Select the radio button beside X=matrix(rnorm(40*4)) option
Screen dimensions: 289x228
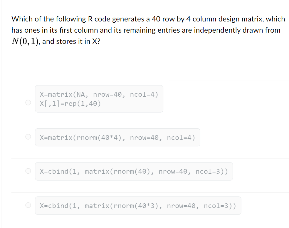pyautogui.click(x=28, y=137)
